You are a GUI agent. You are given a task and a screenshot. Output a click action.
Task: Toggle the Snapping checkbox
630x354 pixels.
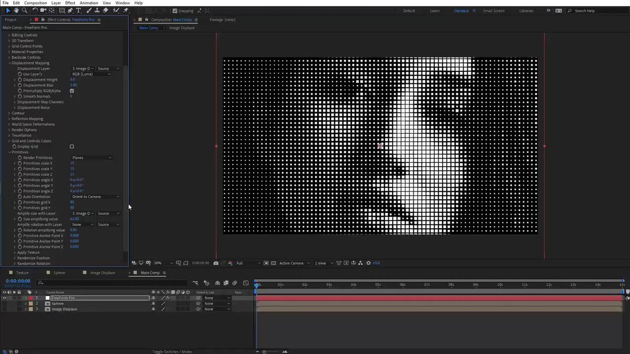(x=175, y=10)
